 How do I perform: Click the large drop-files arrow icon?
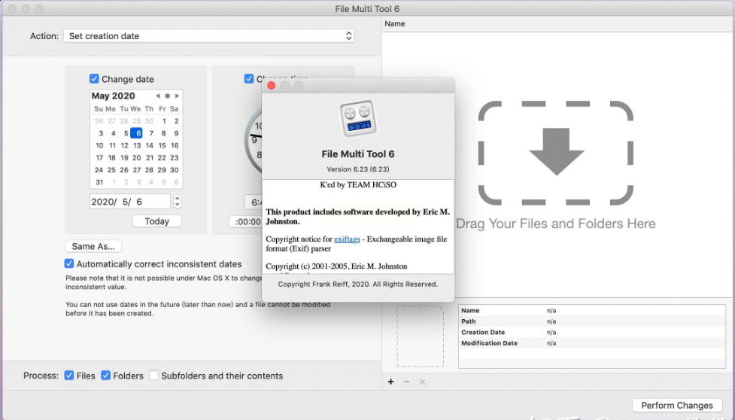557,151
